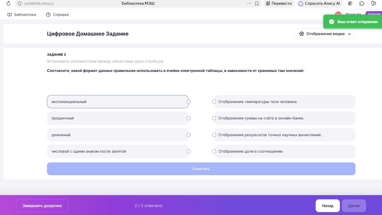Submit with the Ответить button

[201, 169]
